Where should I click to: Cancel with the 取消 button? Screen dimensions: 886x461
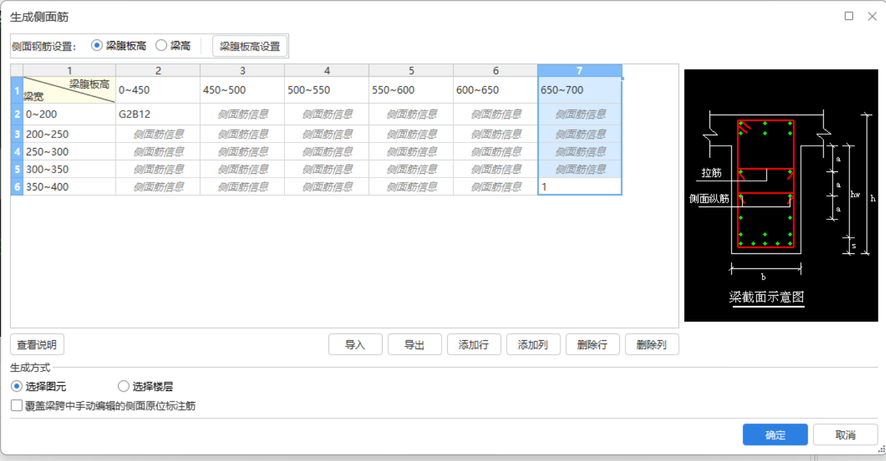845,435
